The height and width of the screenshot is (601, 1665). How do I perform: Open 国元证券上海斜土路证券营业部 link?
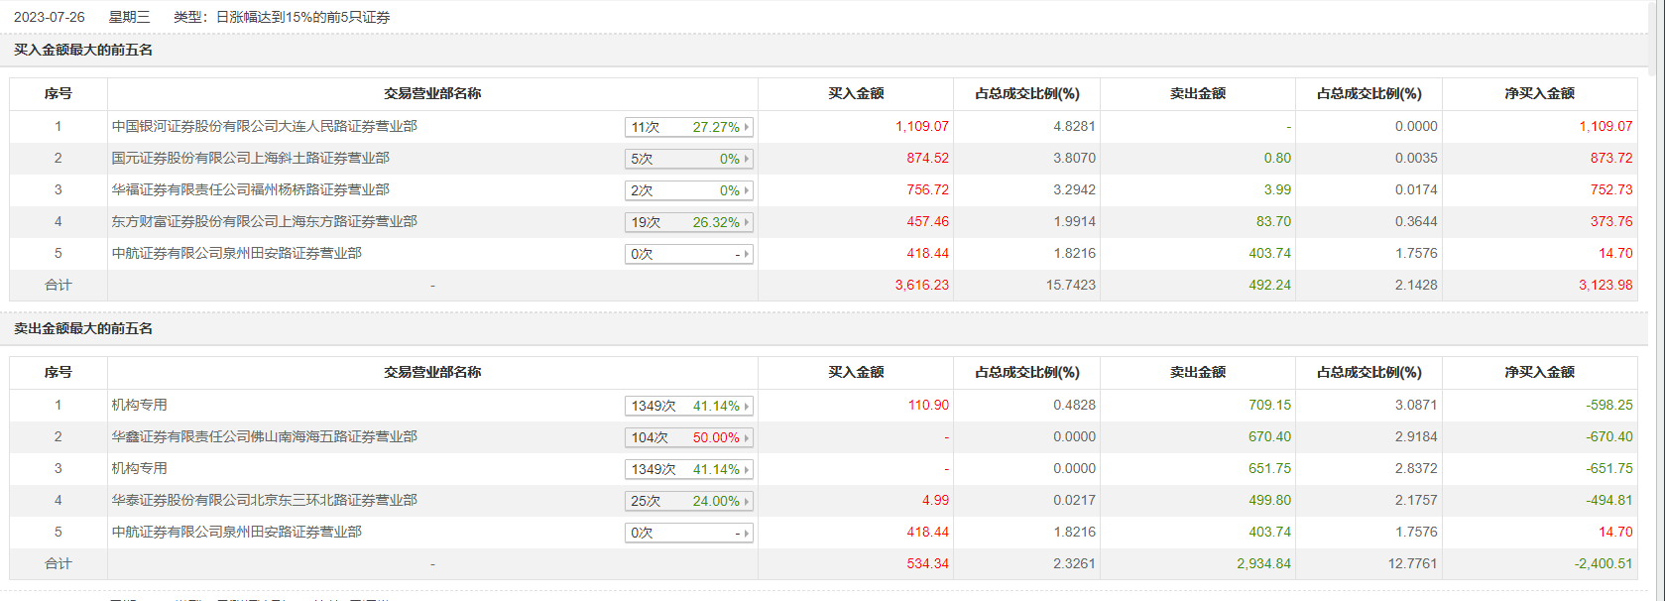(x=250, y=158)
